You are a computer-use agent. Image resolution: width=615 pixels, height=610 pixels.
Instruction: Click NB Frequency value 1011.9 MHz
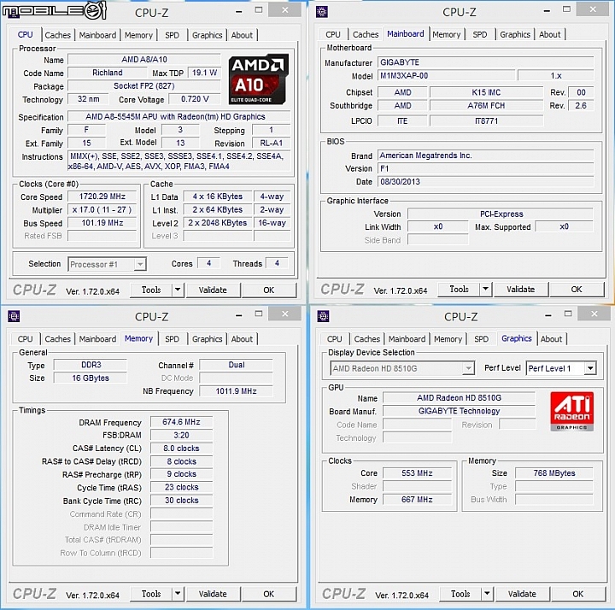tap(236, 391)
